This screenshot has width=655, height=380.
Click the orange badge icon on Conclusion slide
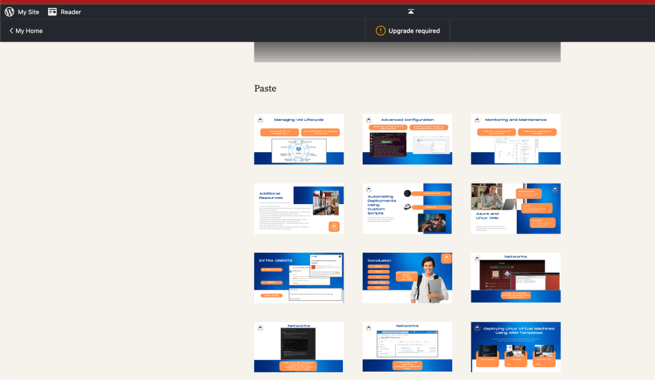click(x=446, y=258)
